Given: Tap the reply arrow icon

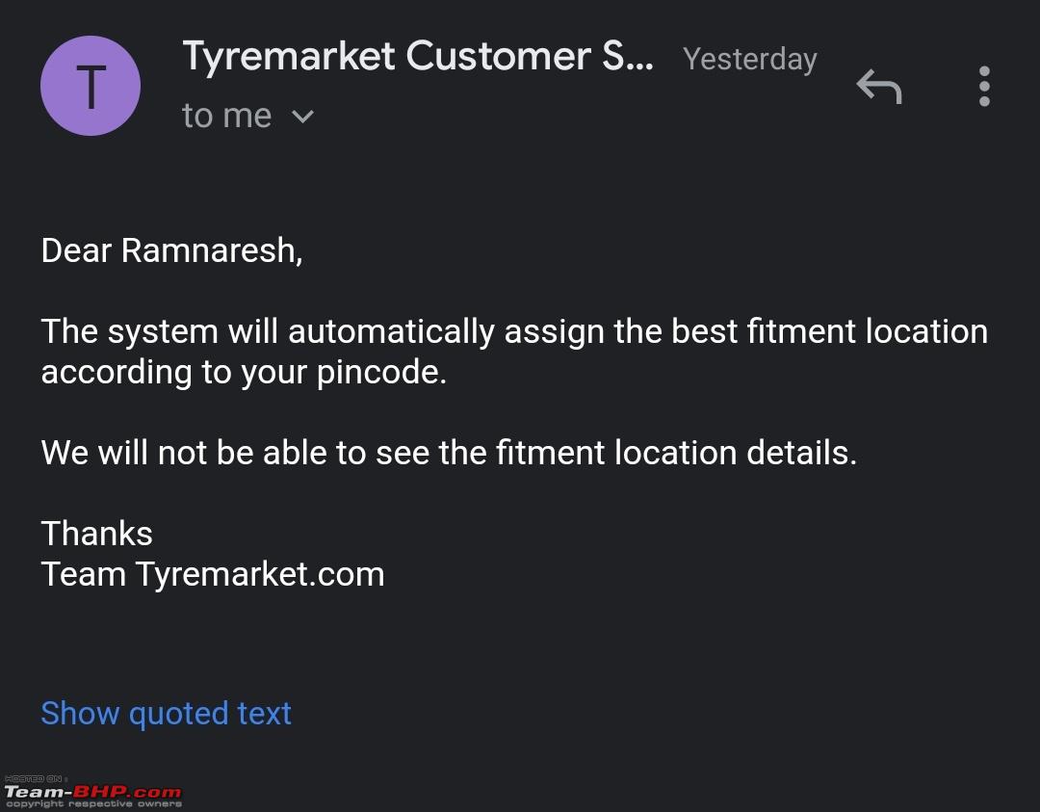Looking at the screenshot, I should click(x=879, y=87).
